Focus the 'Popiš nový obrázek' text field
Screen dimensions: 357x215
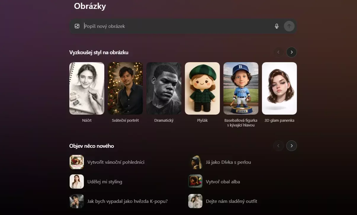coord(178,26)
